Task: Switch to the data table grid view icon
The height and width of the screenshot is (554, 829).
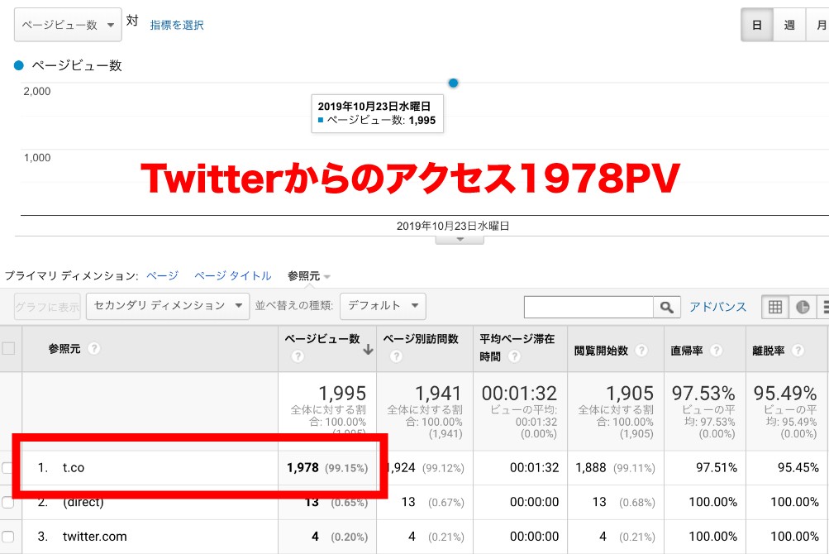Action: point(775,307)
